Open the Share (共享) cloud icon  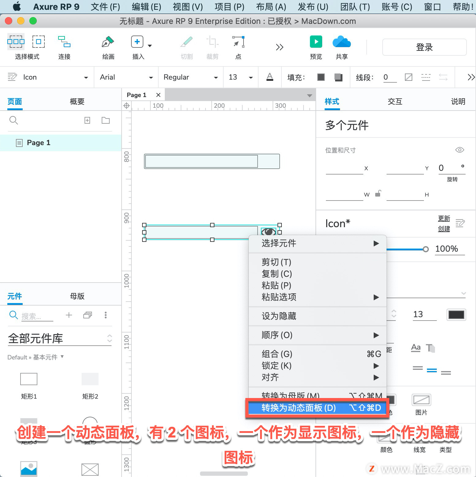pos(342,42)
